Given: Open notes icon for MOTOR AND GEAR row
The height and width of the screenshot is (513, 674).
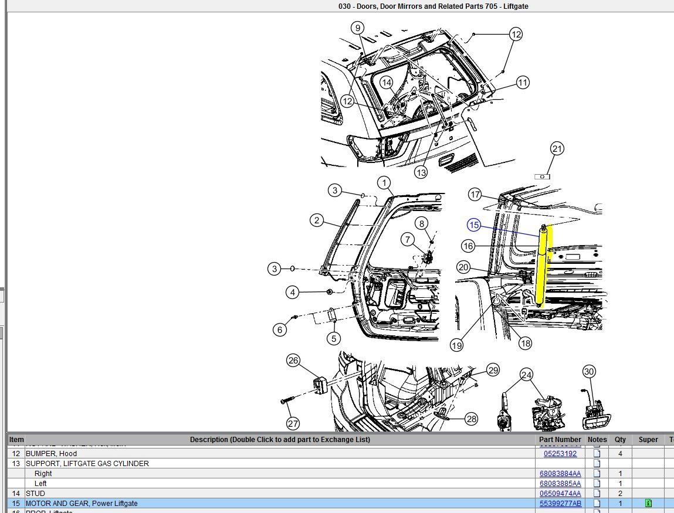Looking at the screenshot, I should click(597, 503).
